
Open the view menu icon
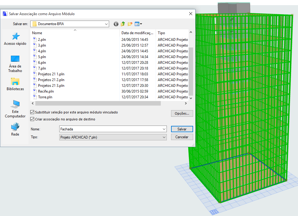click(138, 24)
